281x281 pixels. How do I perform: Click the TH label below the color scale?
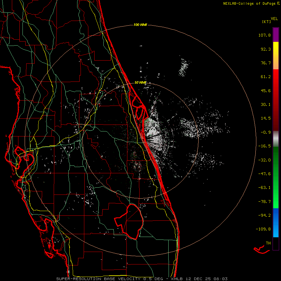[x=268, y=243]
